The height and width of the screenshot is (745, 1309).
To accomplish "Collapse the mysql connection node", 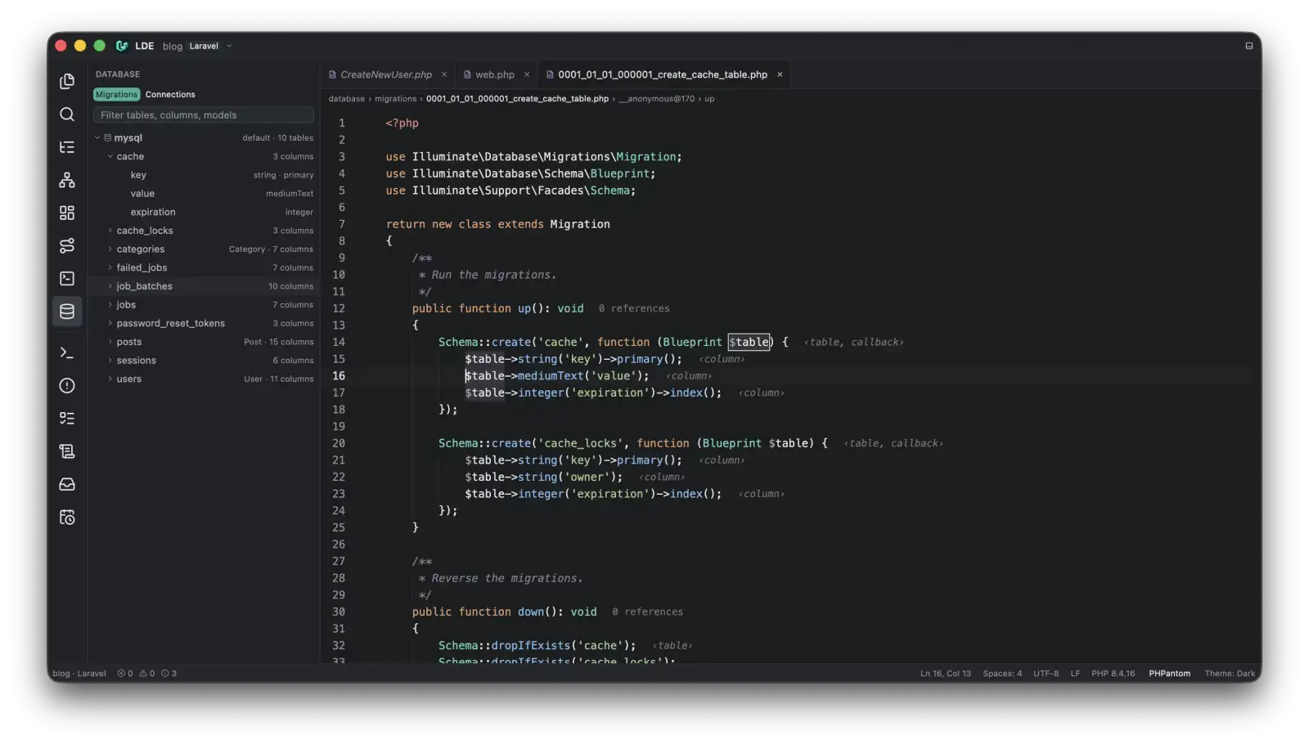I will [97, 138].
